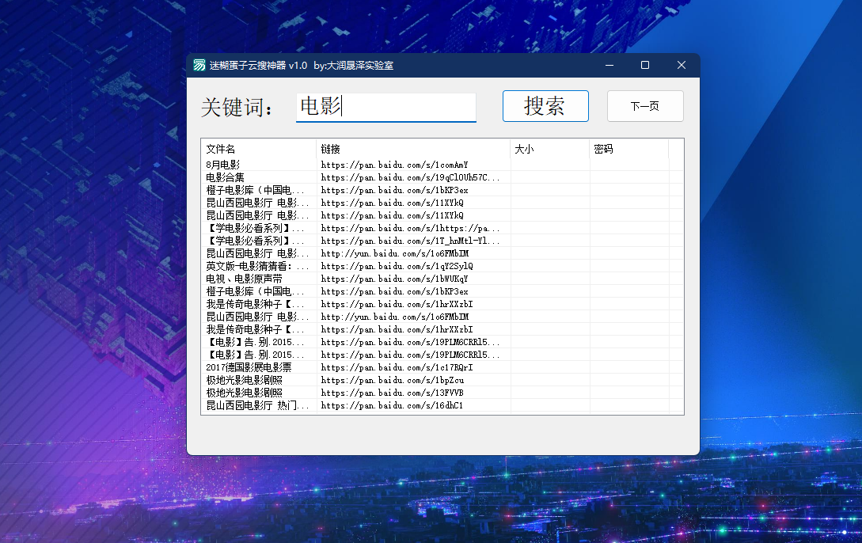The image size is (862, 543).
Task: Click link ending in 16dhC1
Action: [392, 405]
